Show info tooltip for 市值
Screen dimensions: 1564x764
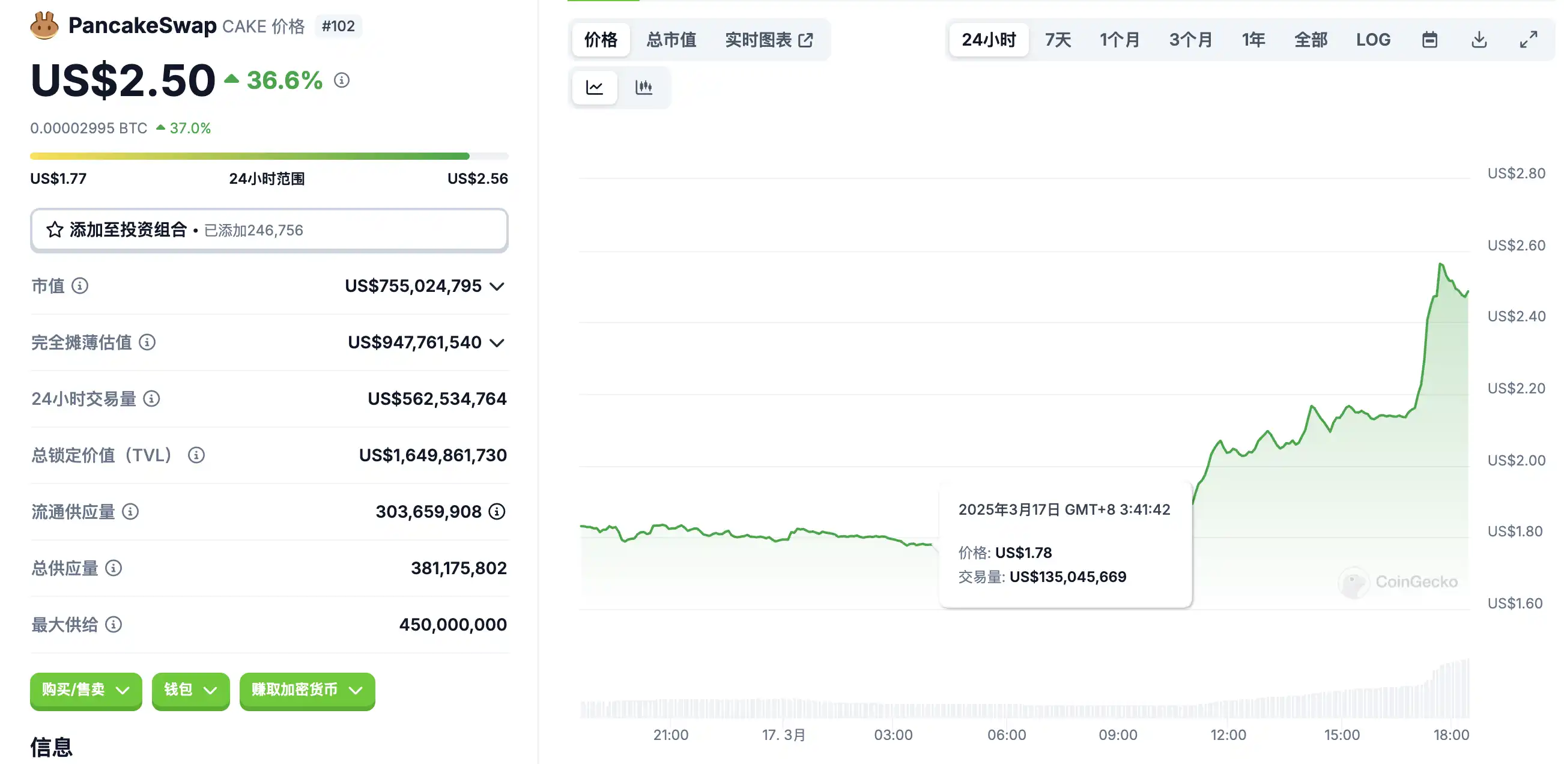(x=79, y=285)
